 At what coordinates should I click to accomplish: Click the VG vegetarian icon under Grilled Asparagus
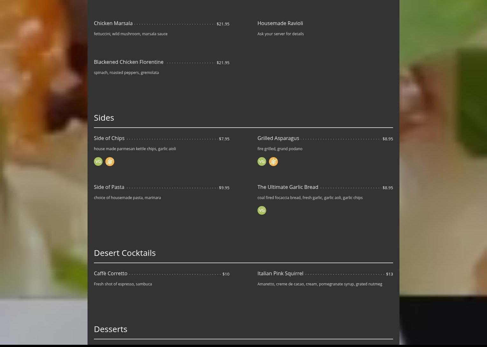pyautogui.click(x=262, y=162)
